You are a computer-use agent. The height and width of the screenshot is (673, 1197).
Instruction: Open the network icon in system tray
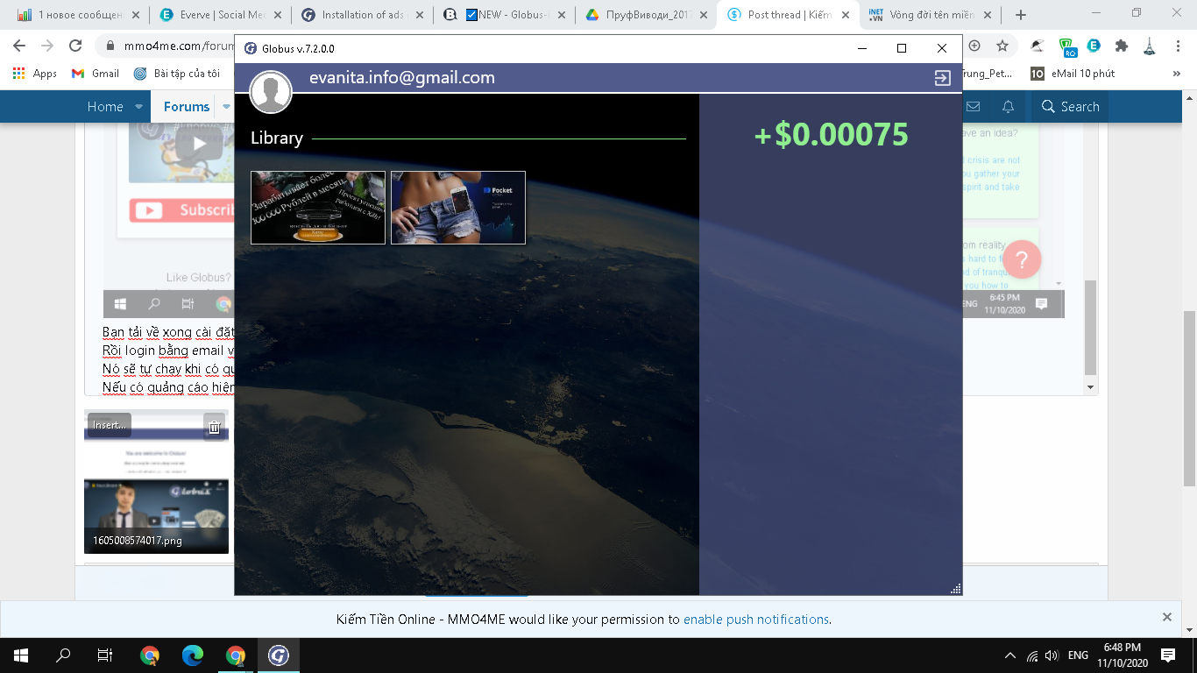[x=1032, y=655]
